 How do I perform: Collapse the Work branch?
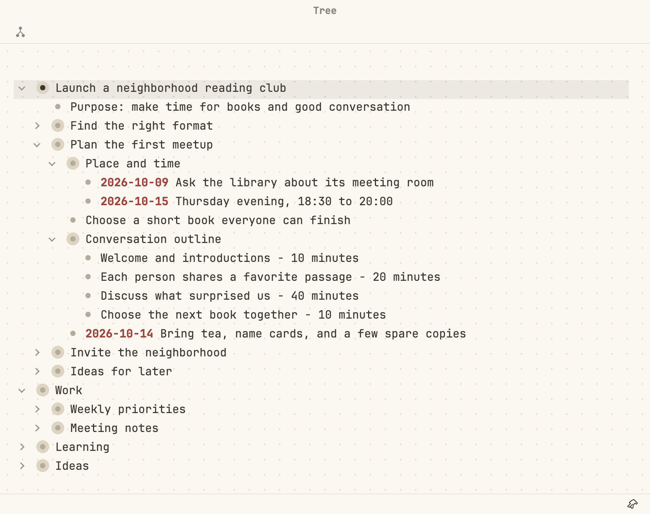point(22,390)
